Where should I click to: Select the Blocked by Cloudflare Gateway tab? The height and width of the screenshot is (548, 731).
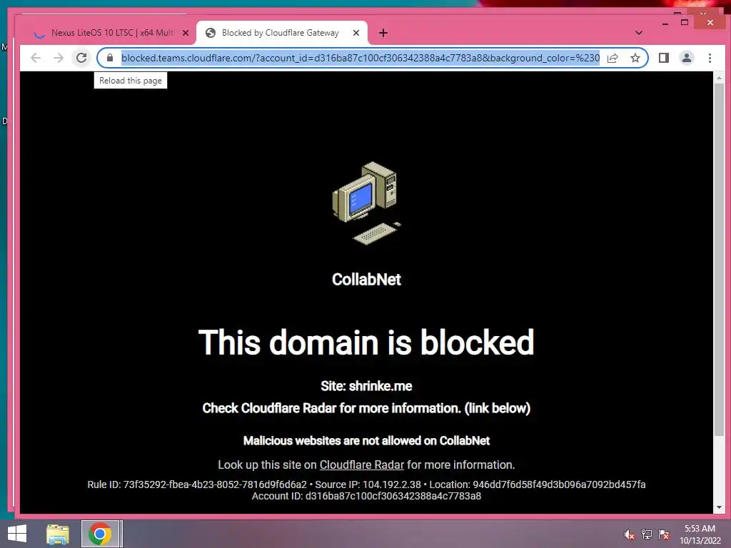(x=280, y=33)
